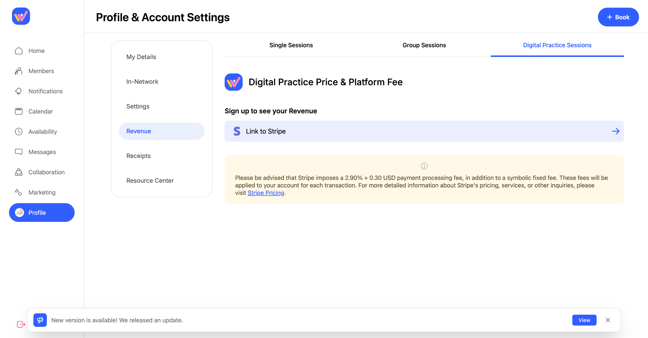Open Notifications bell icon
This screenshot has width=648, height=338.
(19, 91)
